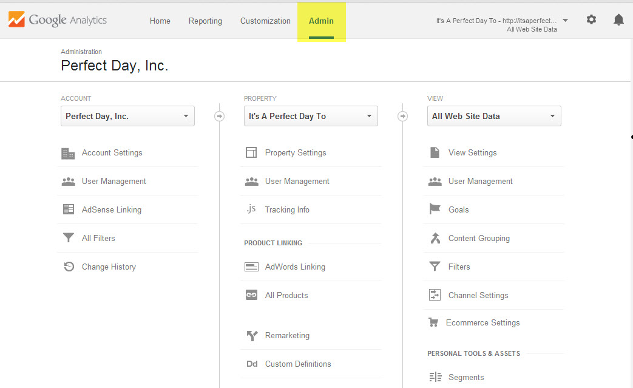The width and height of the screenshot is (633, 388).
Task: Expand the header account selector arrow
Action: click(565, 20)
